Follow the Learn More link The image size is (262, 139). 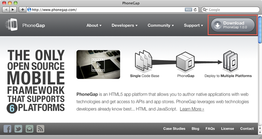tap(192, 109)
